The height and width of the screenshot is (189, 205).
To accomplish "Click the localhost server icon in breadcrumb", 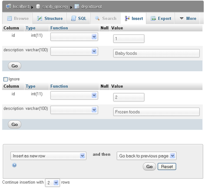I will click(x=9, y=6).
